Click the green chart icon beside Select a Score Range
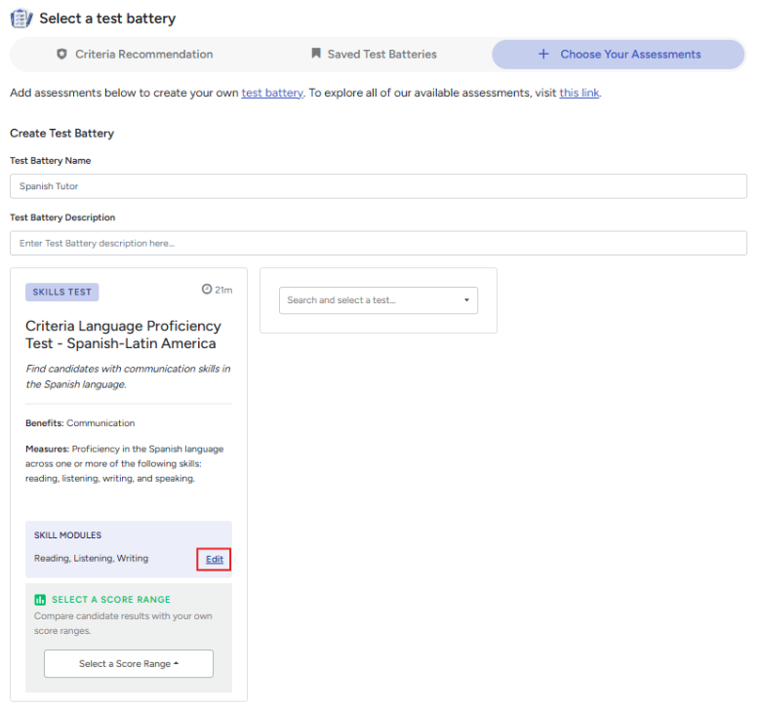Image resolution: width=759 pixels, height=709 pixels. tap(40, 600)
